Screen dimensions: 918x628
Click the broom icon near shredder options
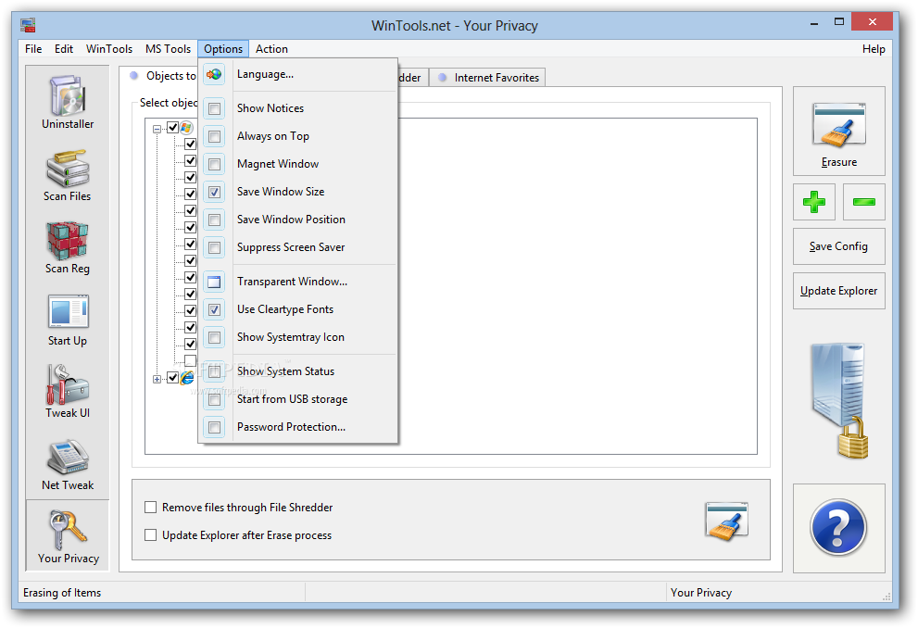pyautogui.click(x=726, y=521)
